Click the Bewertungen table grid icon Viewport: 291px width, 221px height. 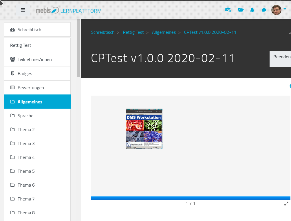(12, 88)
